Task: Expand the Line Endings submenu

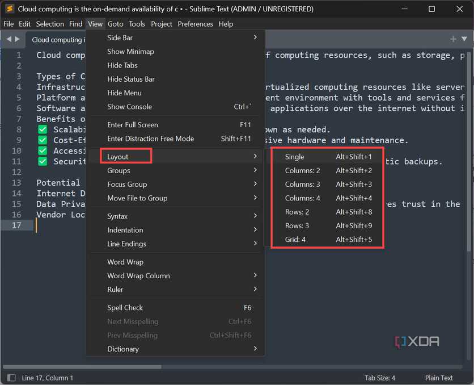Action: point(176,244)
